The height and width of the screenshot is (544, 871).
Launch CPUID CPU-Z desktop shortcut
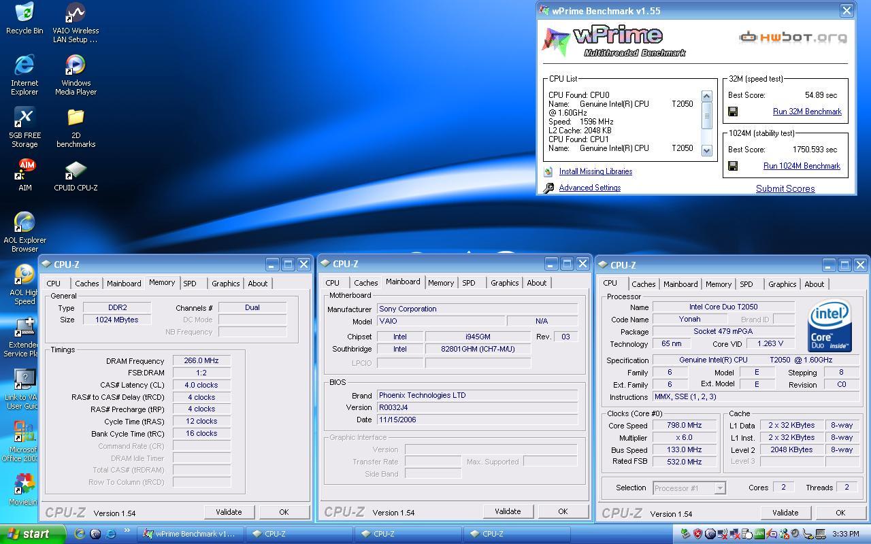click(x=76, y=175)
